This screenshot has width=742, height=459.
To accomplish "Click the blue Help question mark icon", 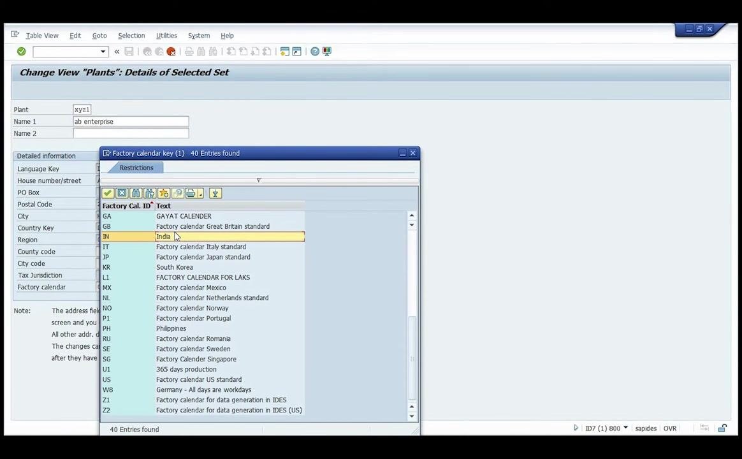I will coord(315,52).
